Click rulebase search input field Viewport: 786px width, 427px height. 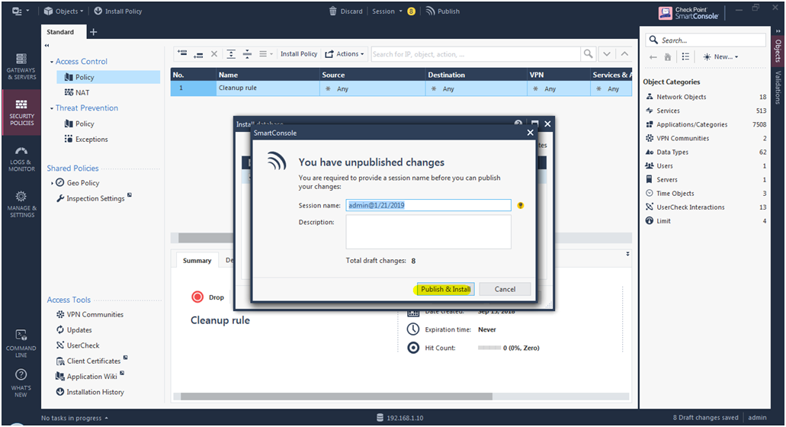point(476,53)
